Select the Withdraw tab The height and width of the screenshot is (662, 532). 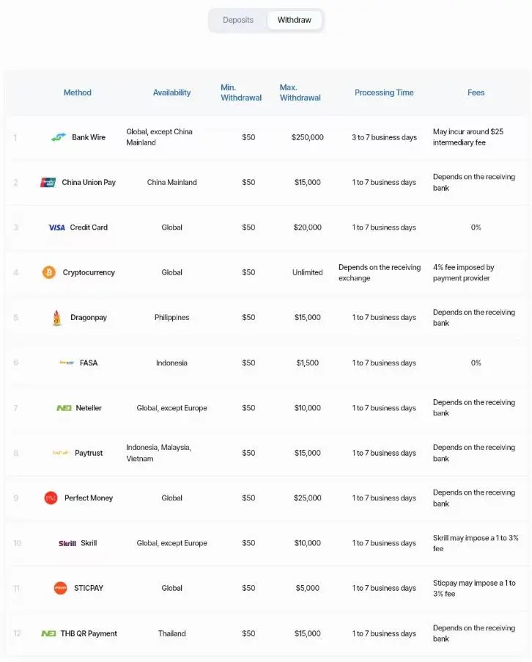coord(295,20)
